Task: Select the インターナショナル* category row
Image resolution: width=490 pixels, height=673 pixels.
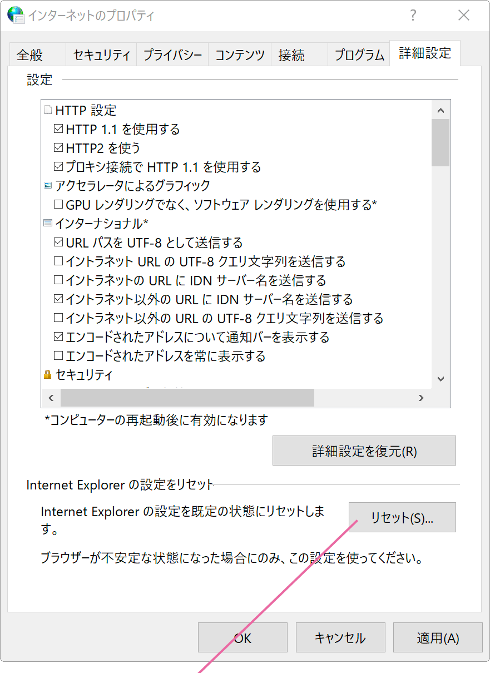Action: [x=102, y=223]
